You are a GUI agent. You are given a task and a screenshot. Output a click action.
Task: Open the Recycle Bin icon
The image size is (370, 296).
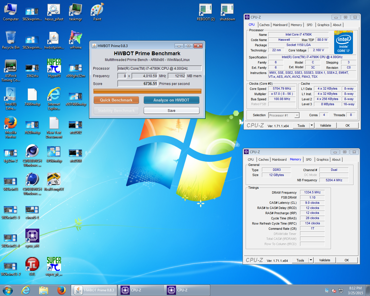(11, 40)
